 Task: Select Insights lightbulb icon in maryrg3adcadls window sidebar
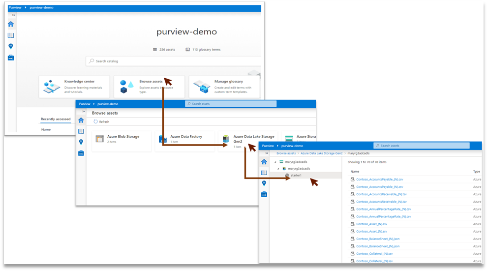(264, 183)
